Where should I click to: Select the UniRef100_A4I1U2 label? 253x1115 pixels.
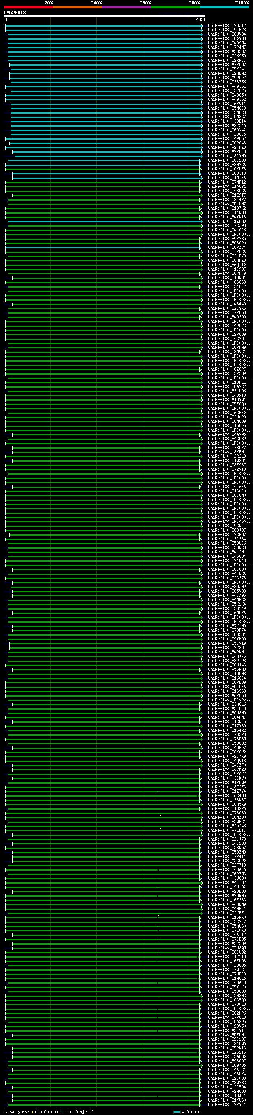(227, 882)
